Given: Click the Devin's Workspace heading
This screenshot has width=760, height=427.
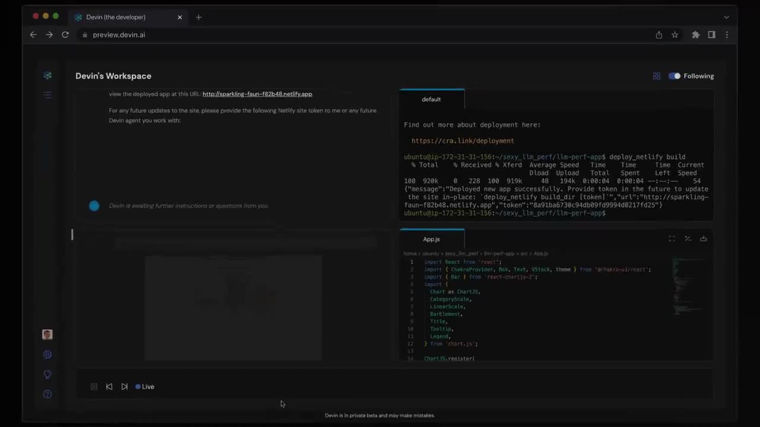Looking at the screenshot, I should point(113,76).
